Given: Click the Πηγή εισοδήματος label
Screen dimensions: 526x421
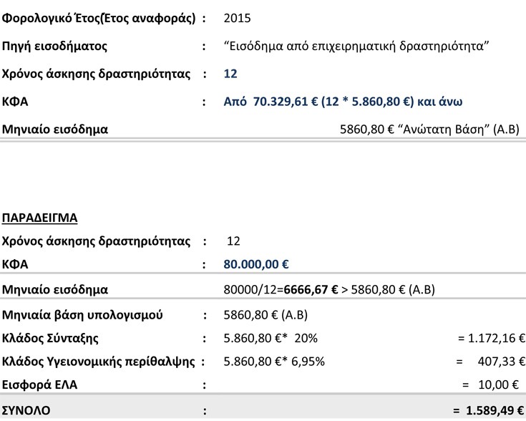Looking at the screenshot, I should tap(54, 47).
